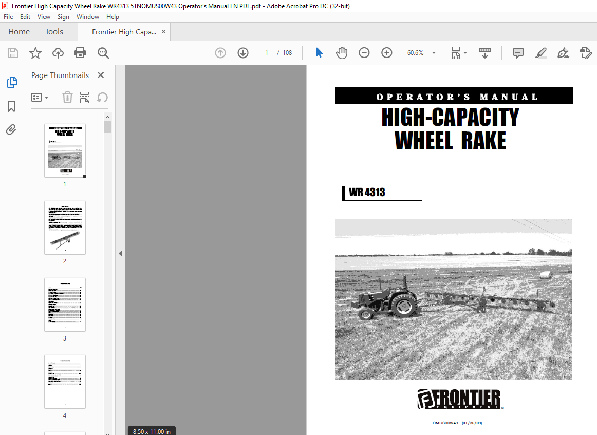Click the OPERATOR'S MANUAL banner text
Image resolution: width=597 pixels, height=435 pixels.
[457, 97]
